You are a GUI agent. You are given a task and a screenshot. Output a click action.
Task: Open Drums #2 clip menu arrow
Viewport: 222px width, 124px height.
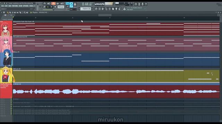pos(14,69)
